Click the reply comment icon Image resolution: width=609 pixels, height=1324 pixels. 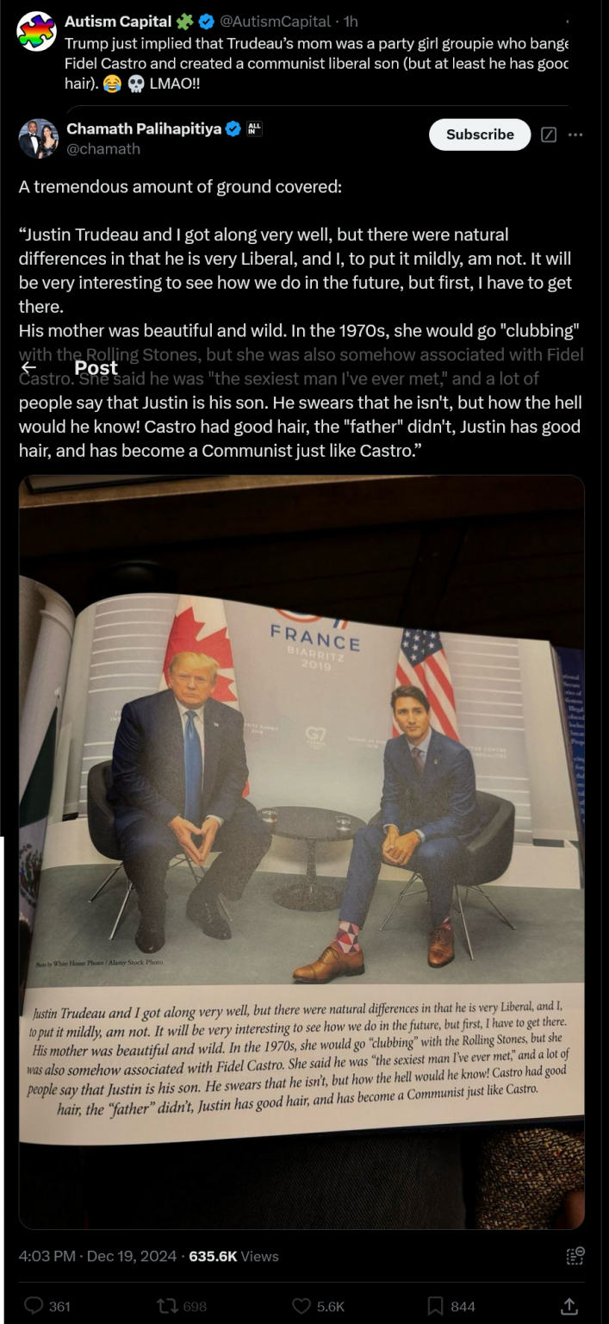[34, 1306]
